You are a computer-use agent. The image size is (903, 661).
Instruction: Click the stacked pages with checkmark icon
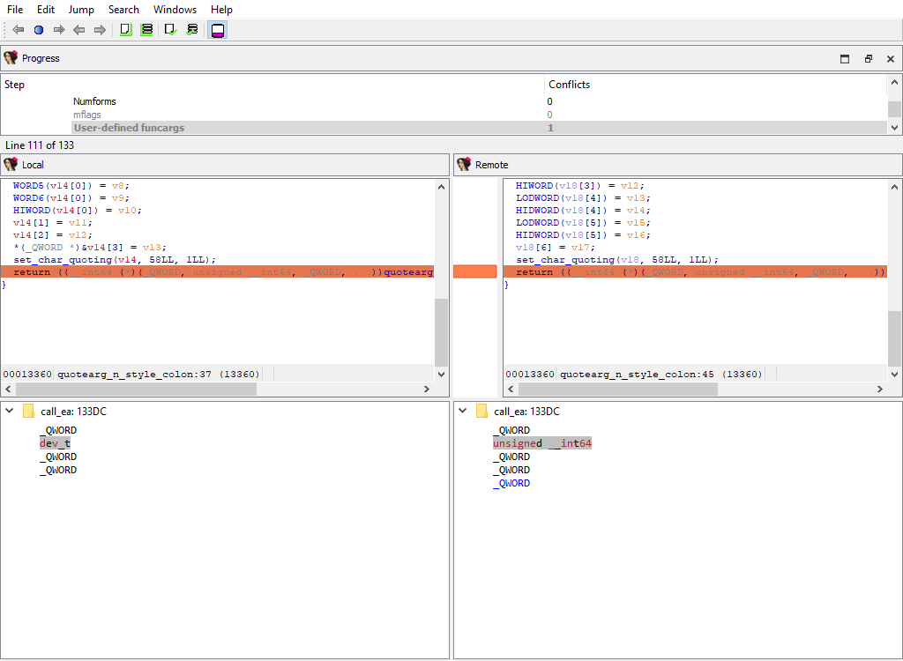pos(192,30)
